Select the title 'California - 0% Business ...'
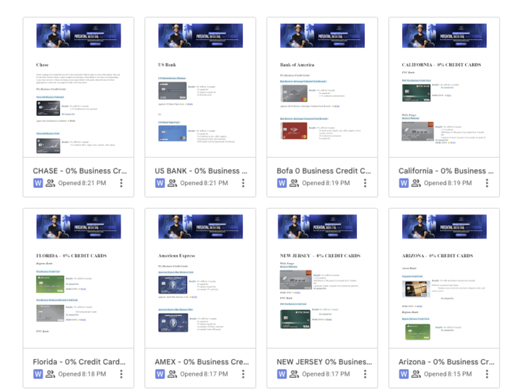This screenshot has width=520, height=391. coord(446,171)
